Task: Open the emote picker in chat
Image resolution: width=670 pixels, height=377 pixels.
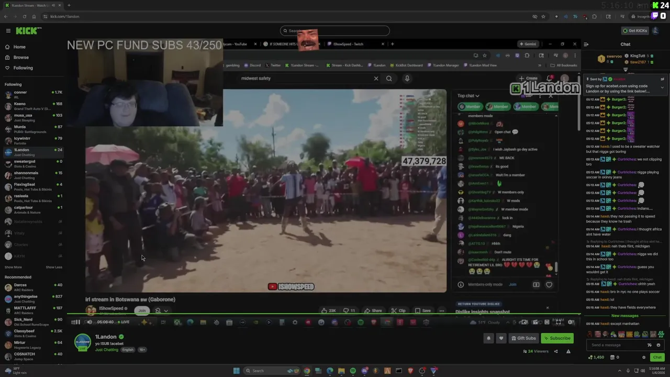Action: [x=658, y=345]
